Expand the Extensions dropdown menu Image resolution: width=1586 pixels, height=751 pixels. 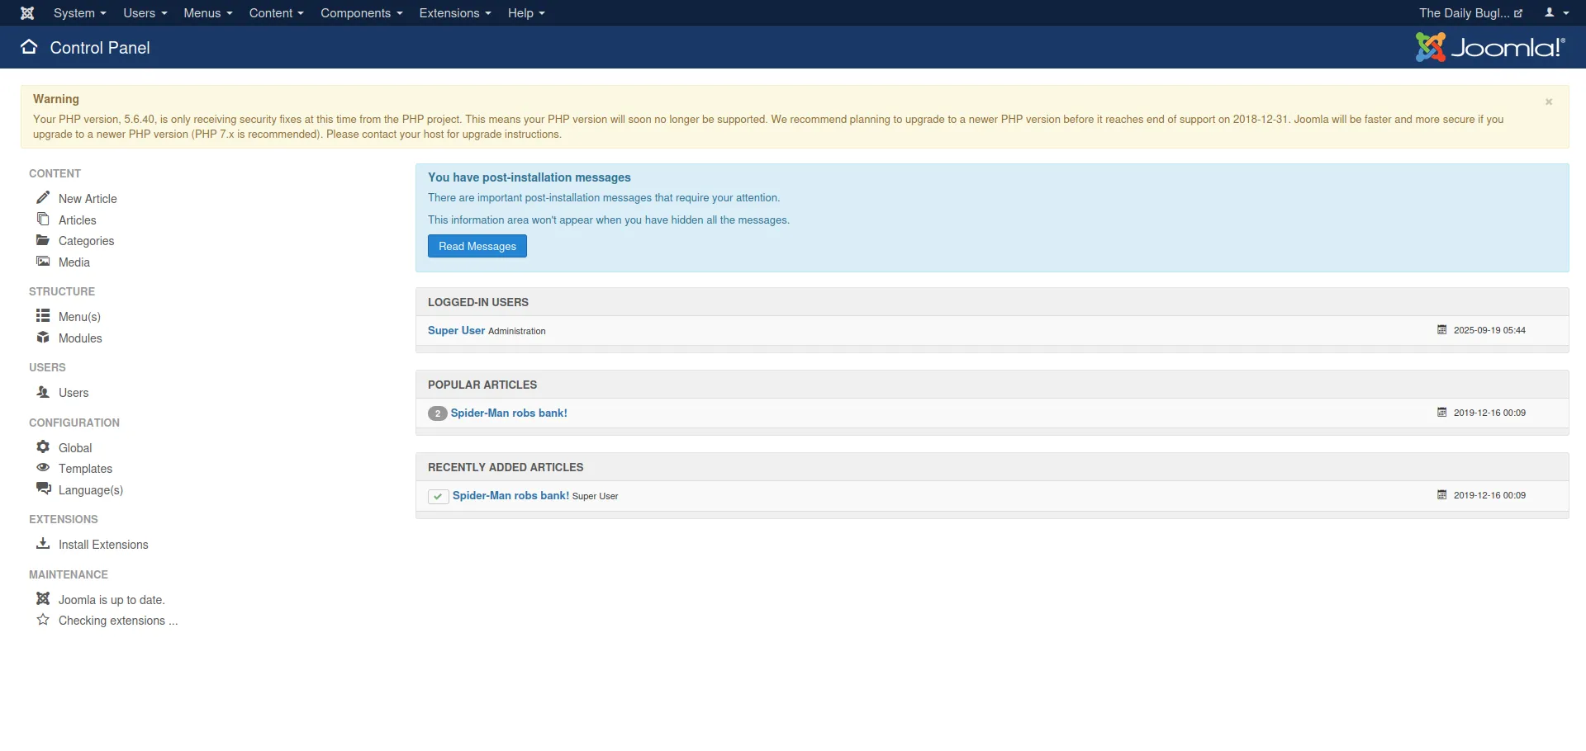(454, 13)
